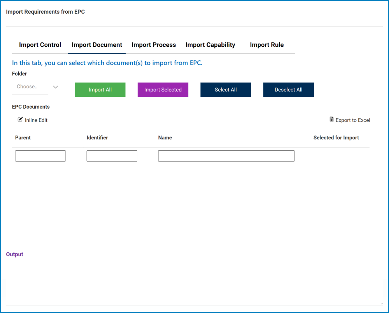Viewport: 389px width, 313px height.
Task: Click the Selected for Import column header
Action: point(336,137)
